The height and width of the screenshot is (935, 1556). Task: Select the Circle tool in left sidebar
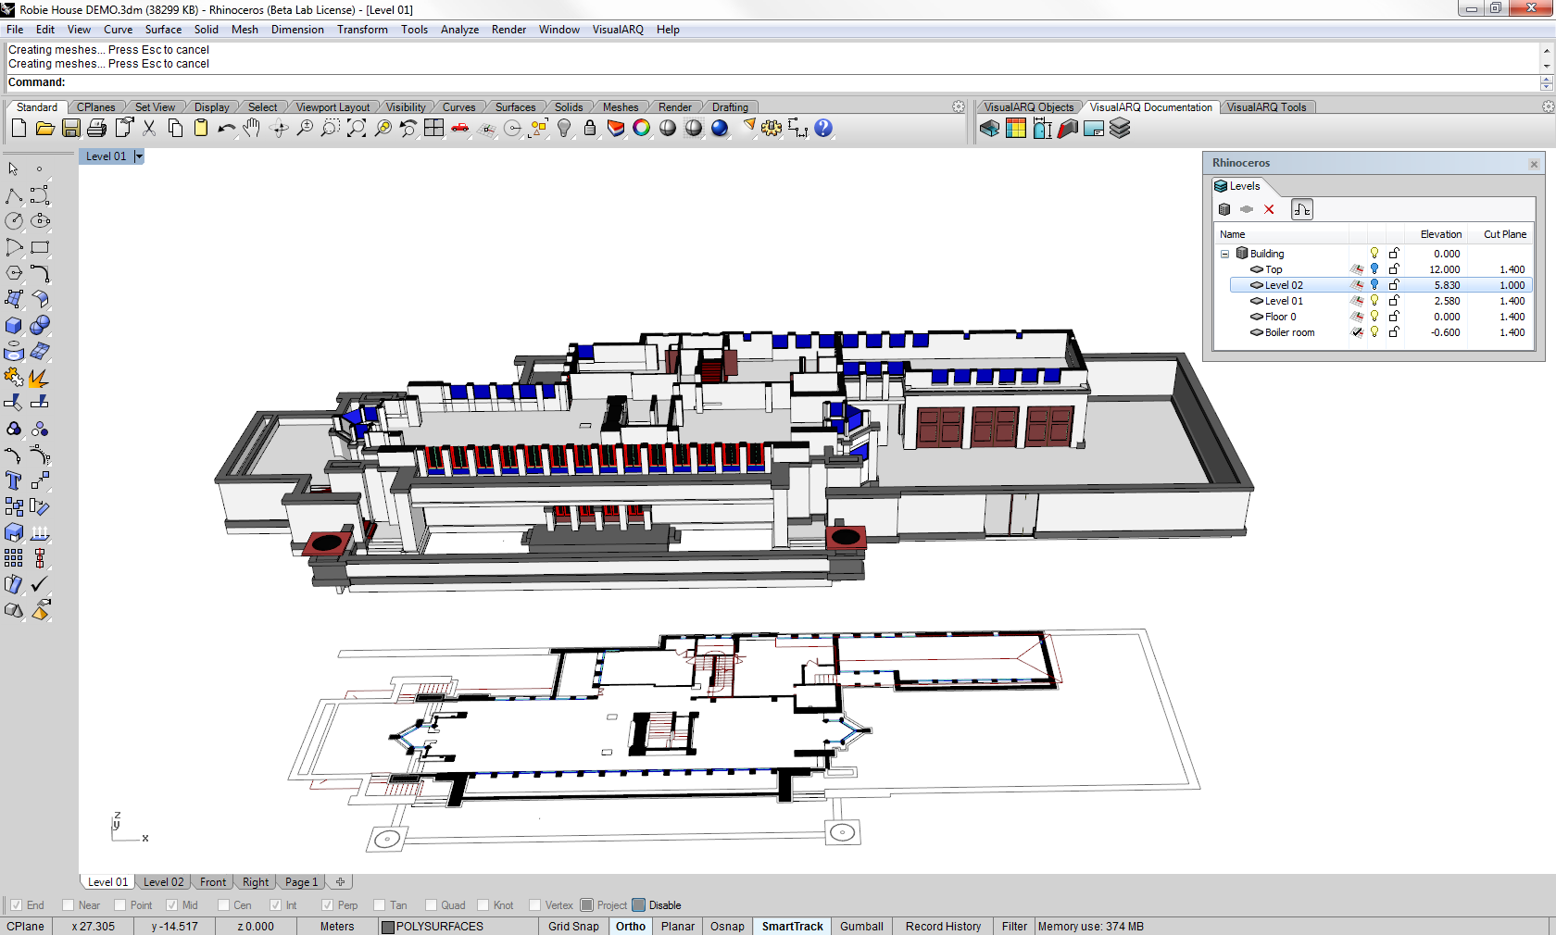tap(14, 221)
